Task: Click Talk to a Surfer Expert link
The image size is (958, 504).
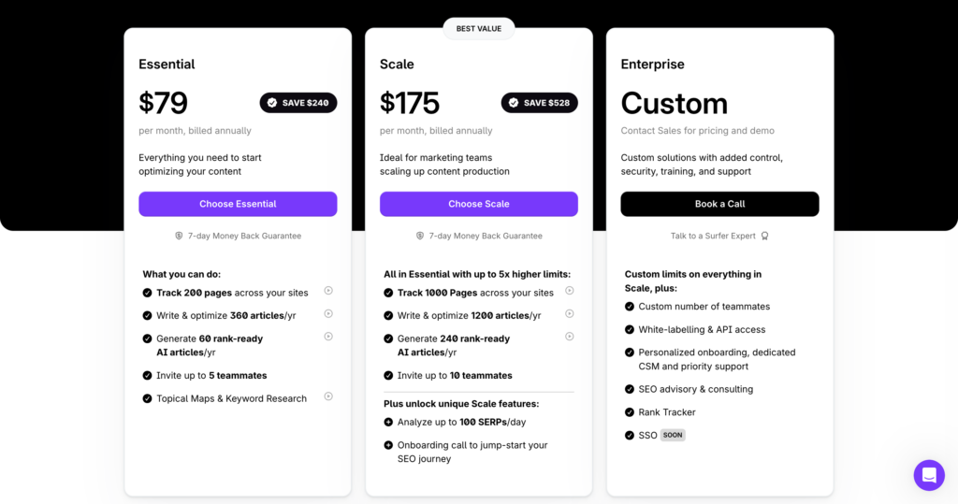Action: pyautogui.click(x=713, y=236)
